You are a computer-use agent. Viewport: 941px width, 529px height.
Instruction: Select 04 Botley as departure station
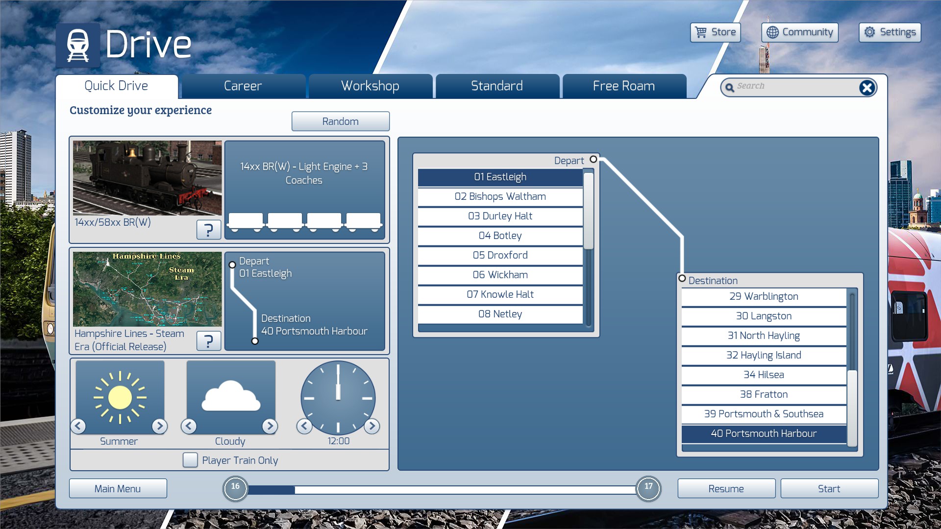click(x=500, y=236)
